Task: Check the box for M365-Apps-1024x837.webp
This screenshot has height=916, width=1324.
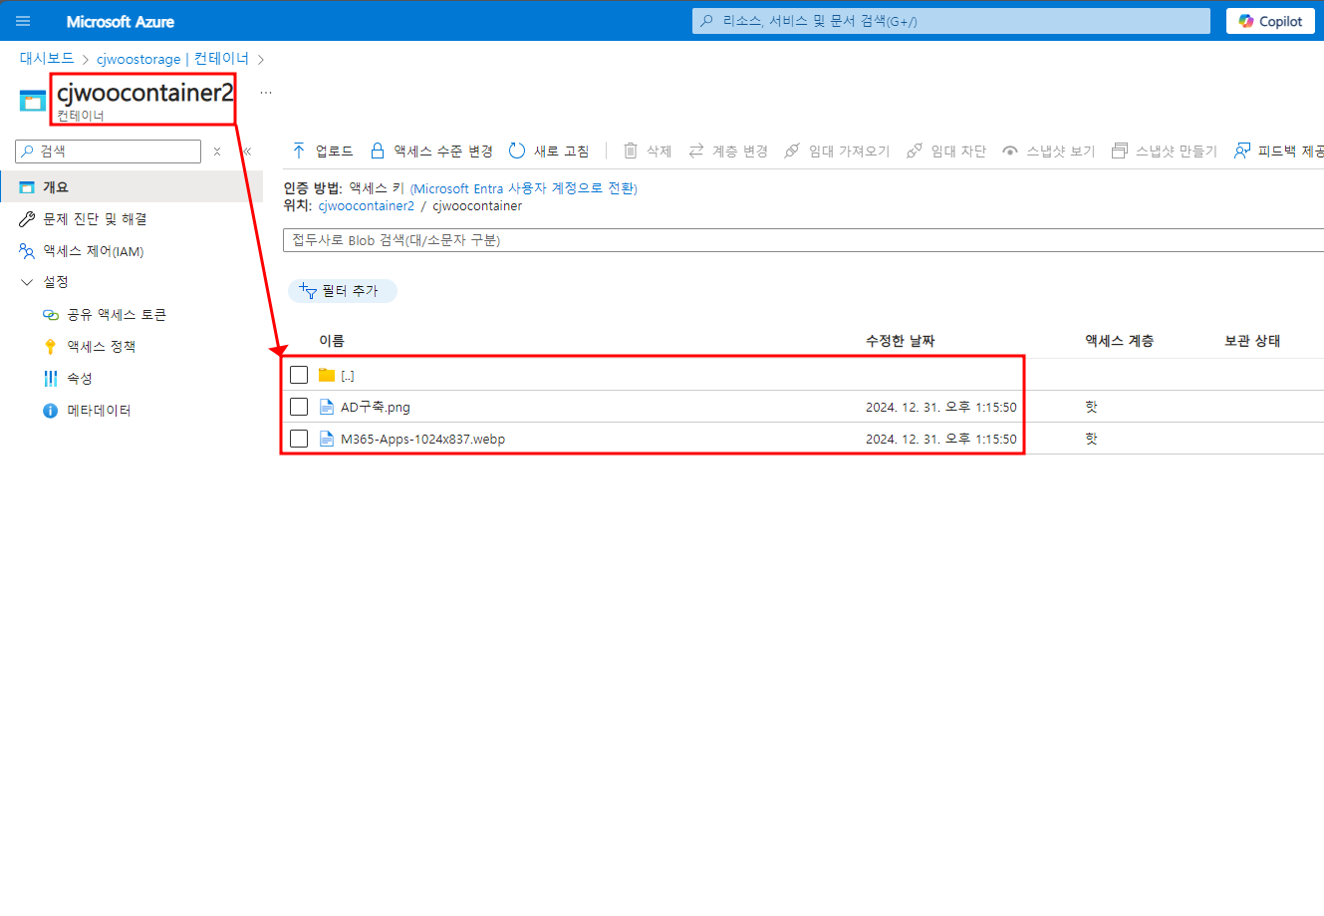Action: [299, 439]
